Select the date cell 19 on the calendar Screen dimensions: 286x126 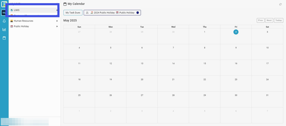pyautogui.click(x=111, y=84)
